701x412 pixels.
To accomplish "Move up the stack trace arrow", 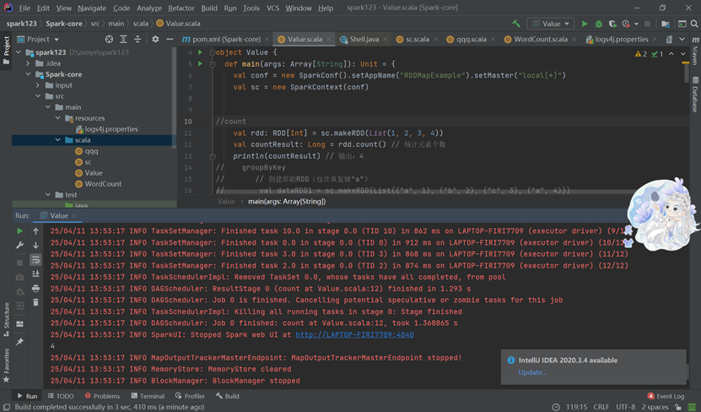I will [x=35, y=230].
